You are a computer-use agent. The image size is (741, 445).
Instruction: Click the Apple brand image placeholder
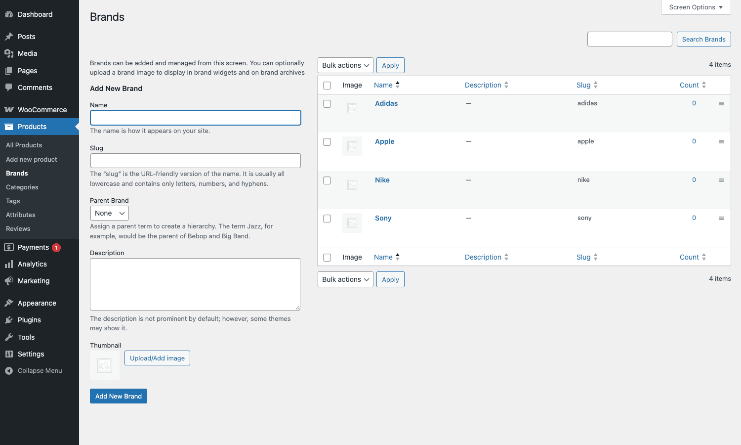pyautogui.click(x=352, y=146)
